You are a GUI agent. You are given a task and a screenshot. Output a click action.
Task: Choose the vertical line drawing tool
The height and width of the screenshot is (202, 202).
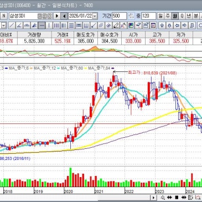tap(49, 25)
